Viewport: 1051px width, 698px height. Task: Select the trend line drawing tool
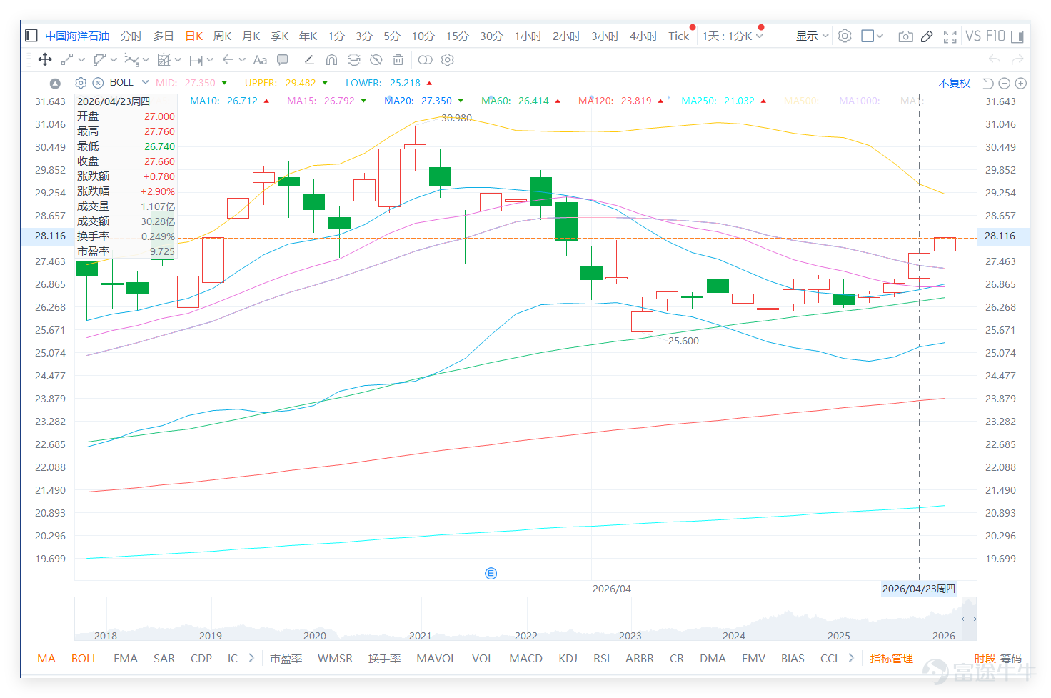[x=67, y=60]
